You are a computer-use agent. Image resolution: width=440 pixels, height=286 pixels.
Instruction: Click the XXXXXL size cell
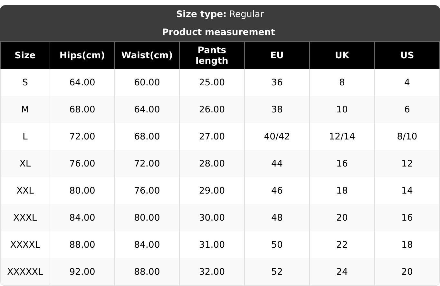coord(25,272)
